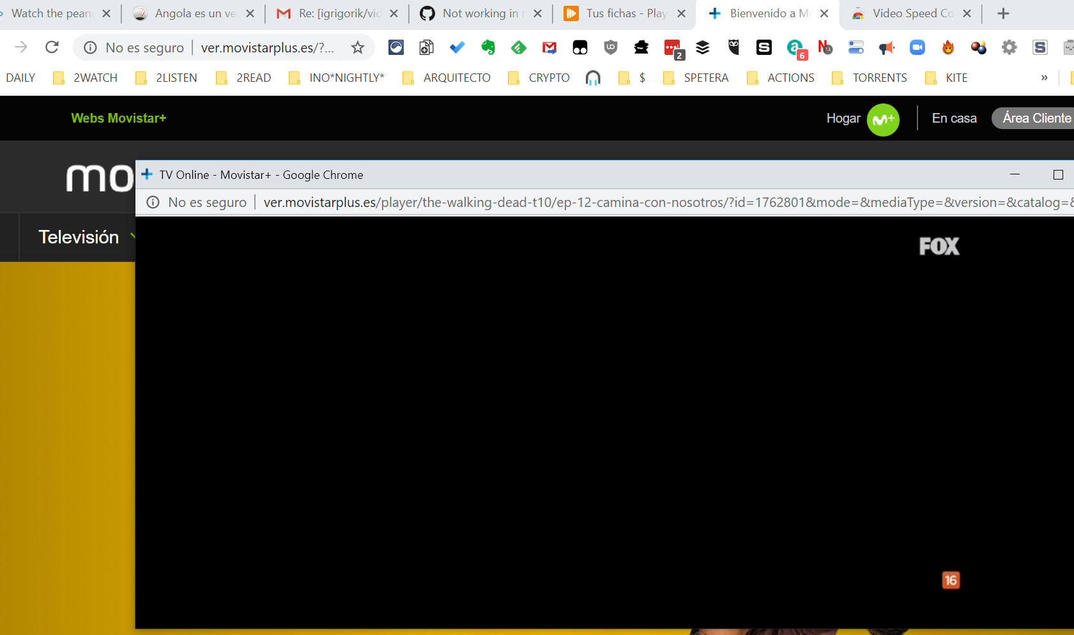Image resolution: width=1074 pixels, height=635 pixels.
Task: Open the Zoom extension
Action: (x=917, y=47)
